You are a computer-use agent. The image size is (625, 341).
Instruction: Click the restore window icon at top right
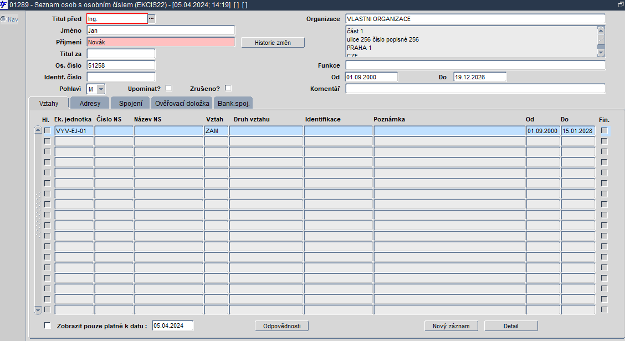point(621,5)
